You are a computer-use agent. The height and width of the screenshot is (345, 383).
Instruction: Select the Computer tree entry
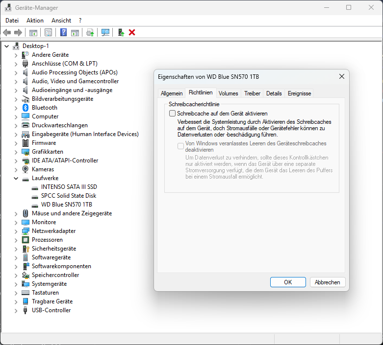point(45,116)
